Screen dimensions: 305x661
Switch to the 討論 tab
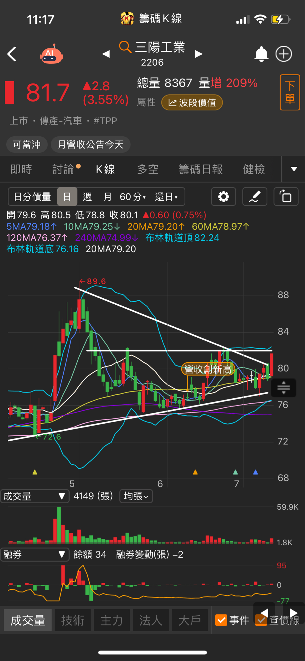[64, 169]
